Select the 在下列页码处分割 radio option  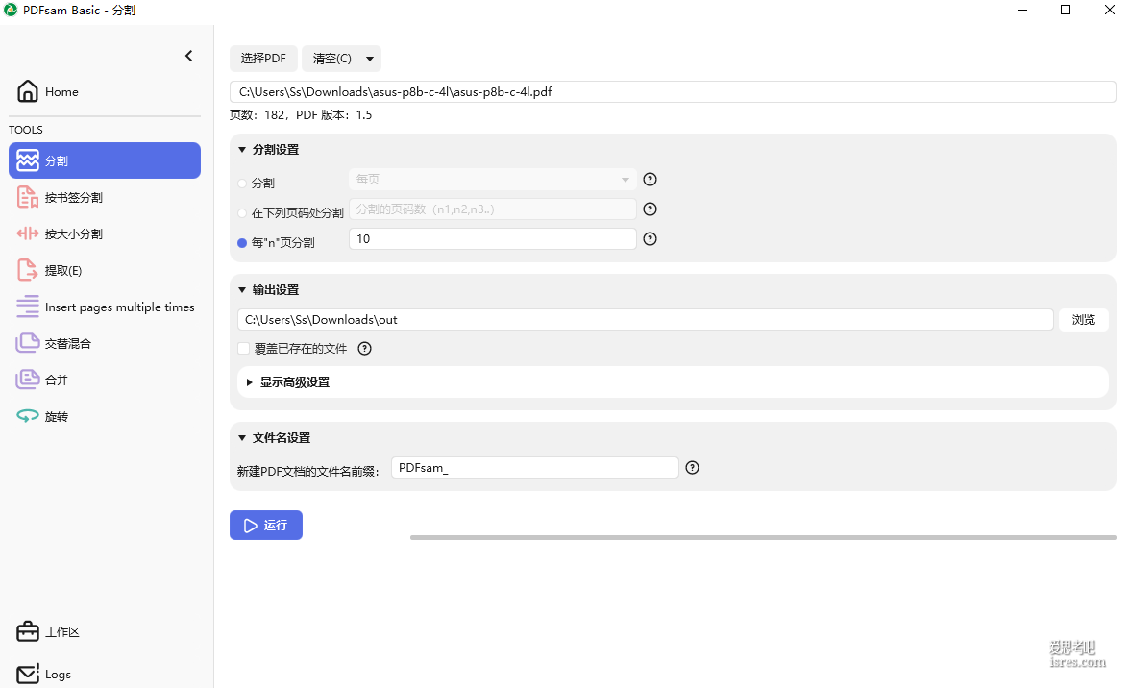(x=243, y=213)
